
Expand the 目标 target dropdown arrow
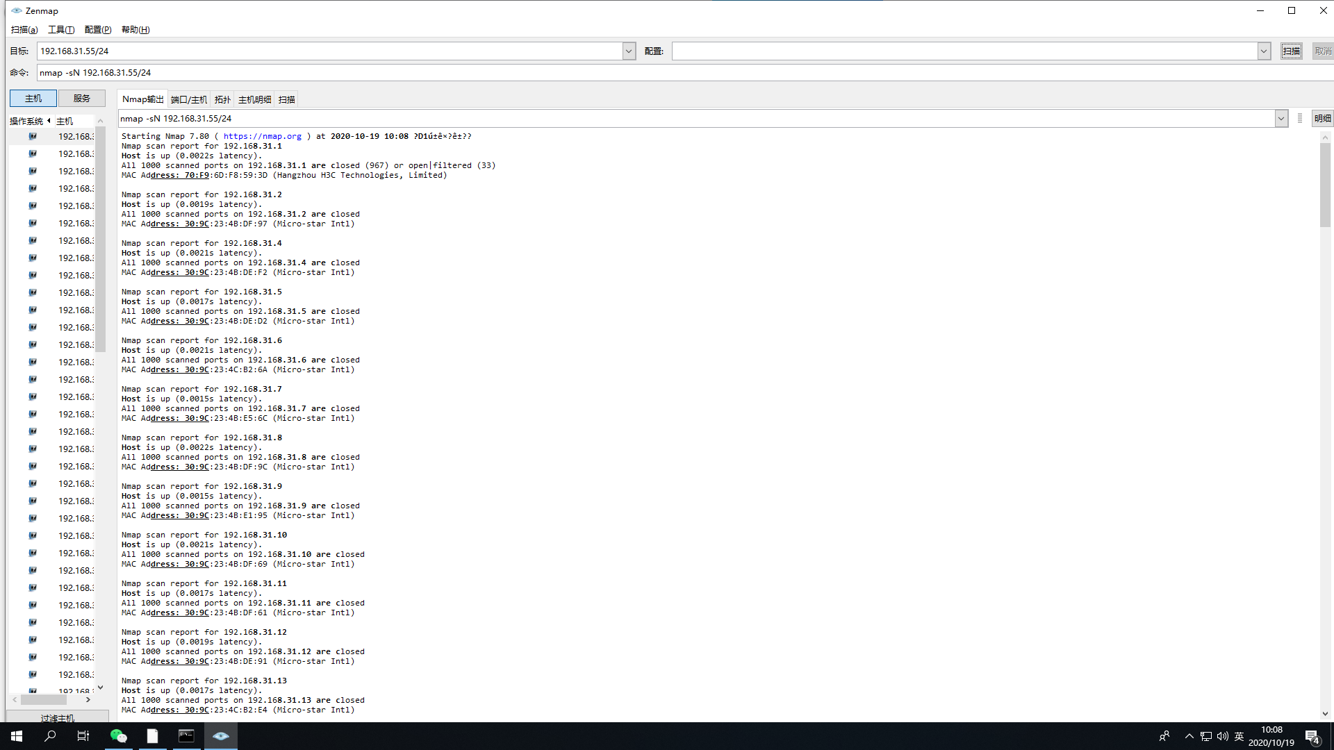click(x=629, y=51)
